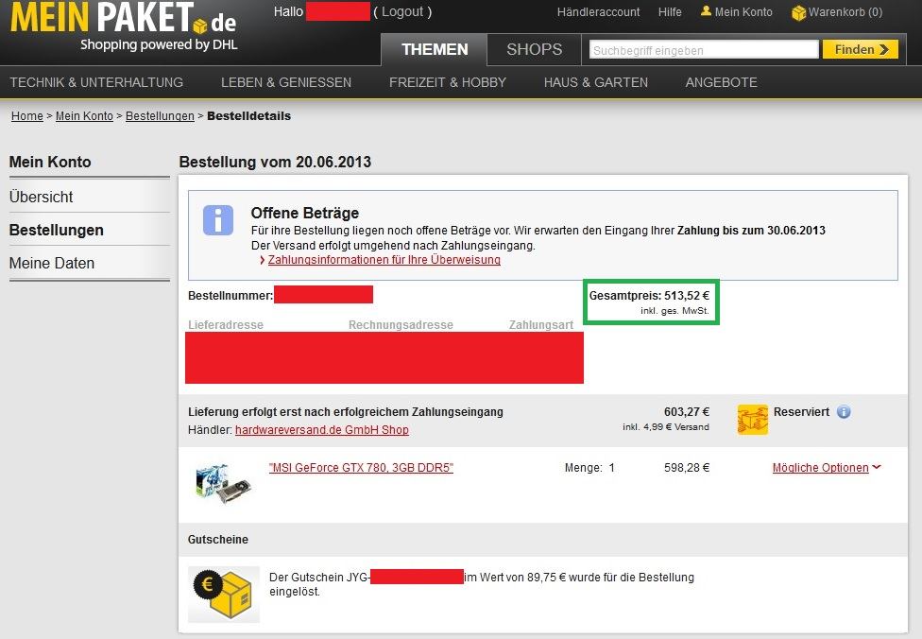Select Übersicht in the sidebar
This screenshot has width=922, height=639.
click(x=90, y=197)
